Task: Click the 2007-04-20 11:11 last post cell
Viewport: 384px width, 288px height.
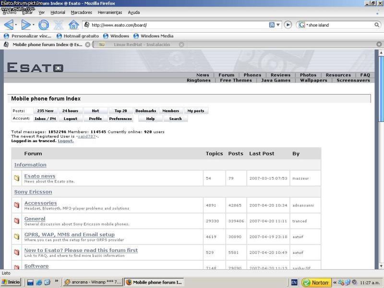Action: (x=268, y=221)
